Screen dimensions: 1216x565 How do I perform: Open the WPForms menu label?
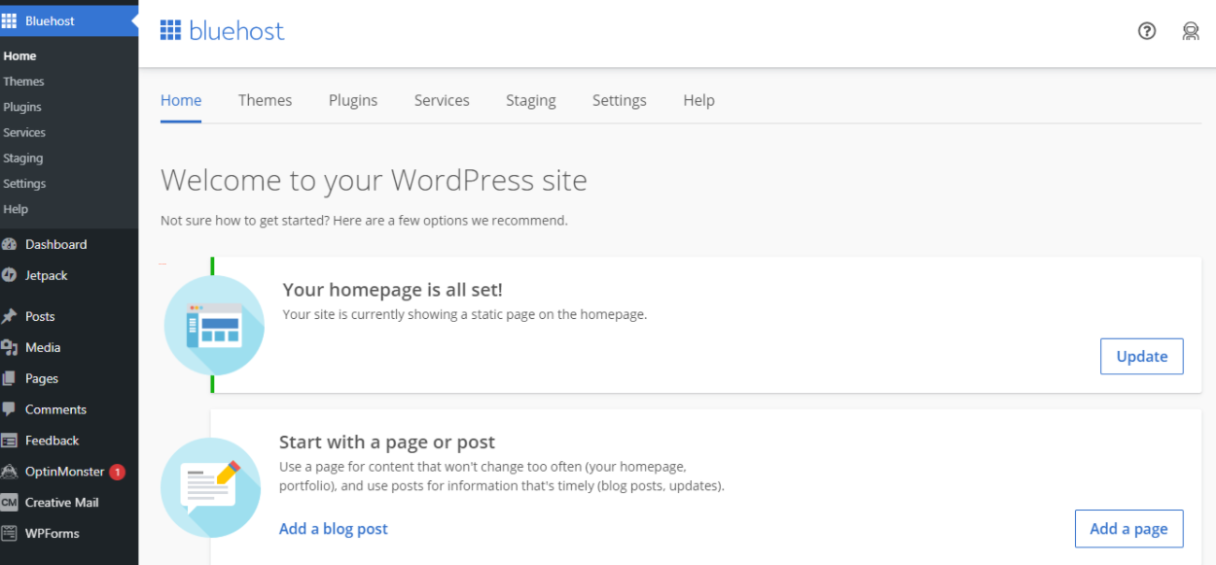coord(53,533)
